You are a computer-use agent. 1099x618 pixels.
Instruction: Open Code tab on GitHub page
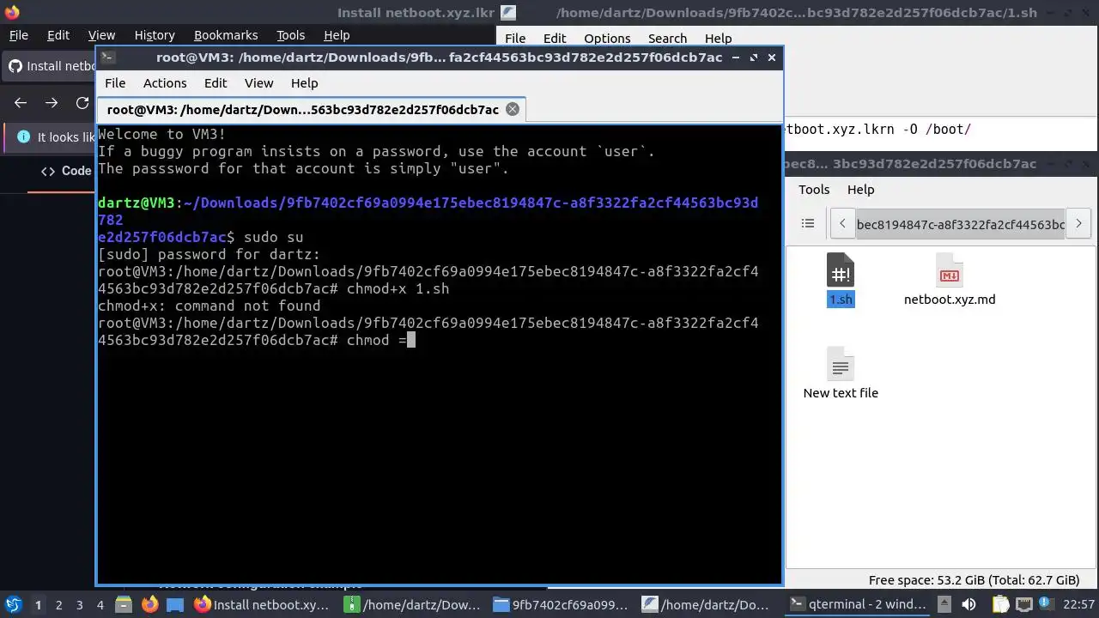tap(67, 171)
